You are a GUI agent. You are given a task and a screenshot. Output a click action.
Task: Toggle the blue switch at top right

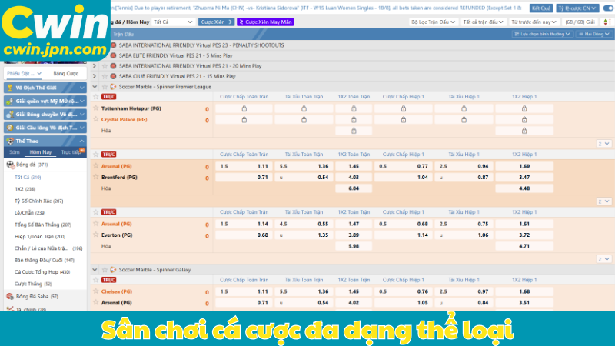(608, 8)
